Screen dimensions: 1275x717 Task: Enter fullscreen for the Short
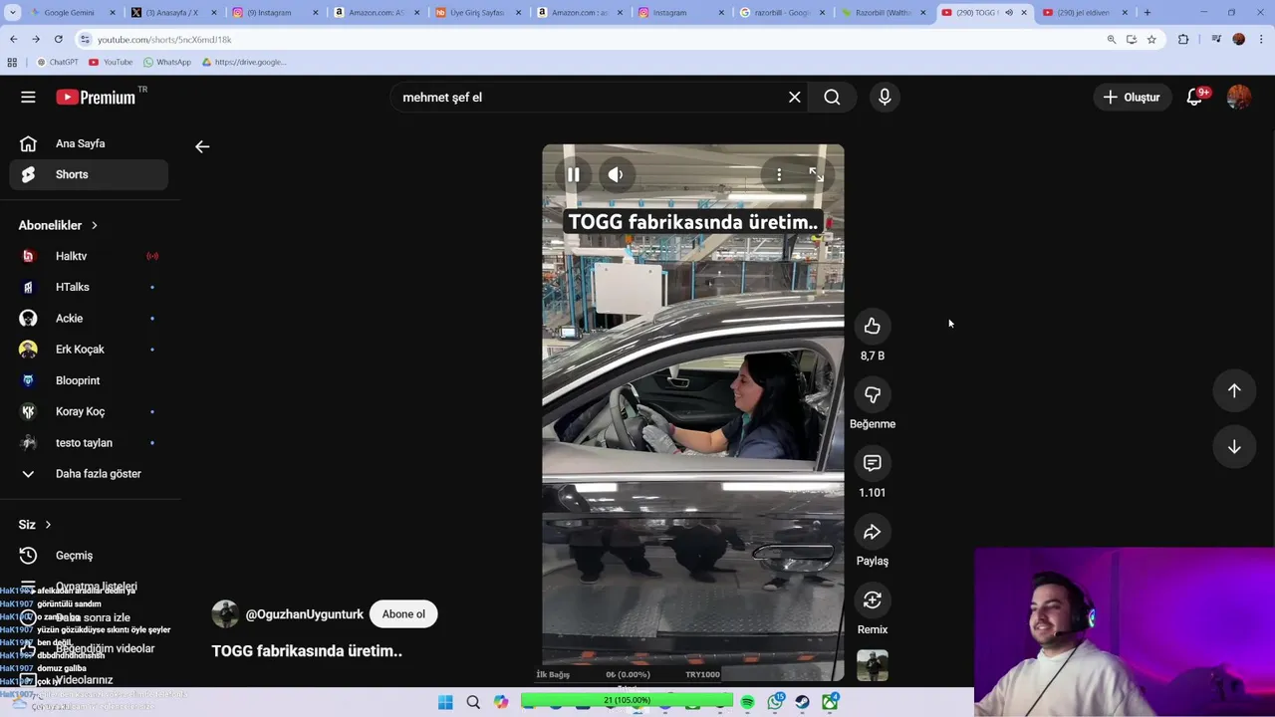click(816, 174)
